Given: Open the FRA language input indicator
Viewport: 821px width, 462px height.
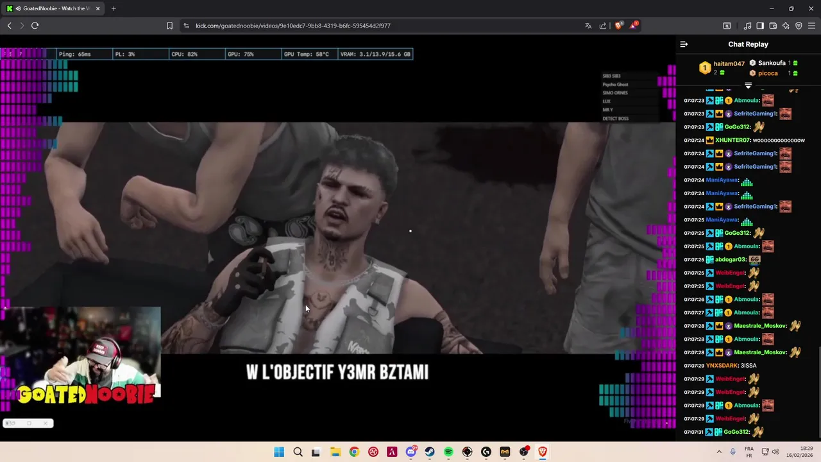Looking at the screenshot, I should coord(749,452).
